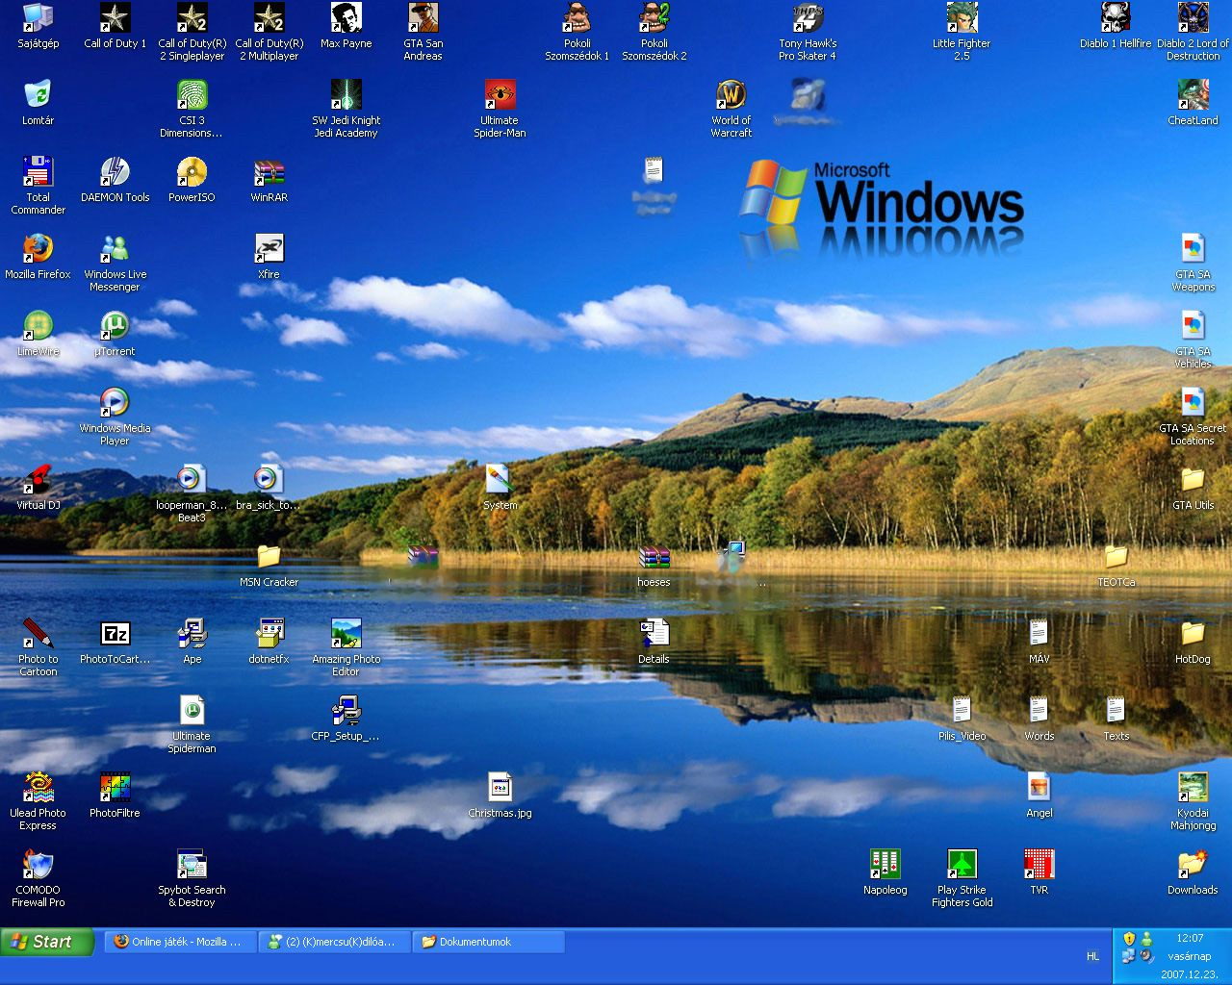Select the PowerISO icon

(192, 181)
